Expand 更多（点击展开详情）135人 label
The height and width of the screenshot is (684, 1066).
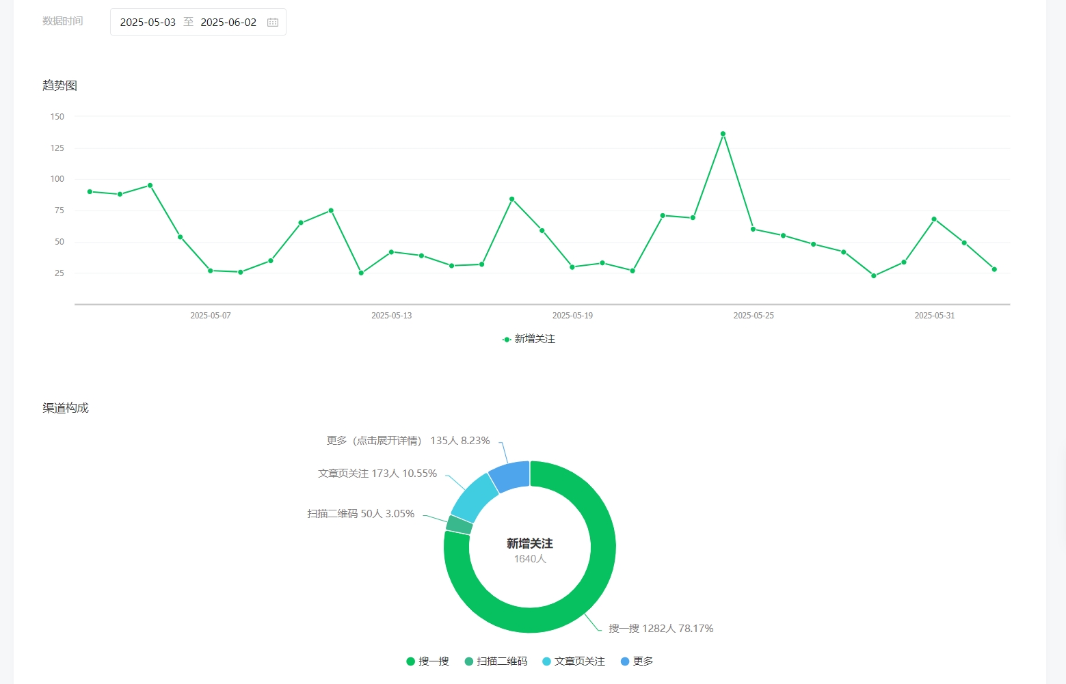[408, 441]
